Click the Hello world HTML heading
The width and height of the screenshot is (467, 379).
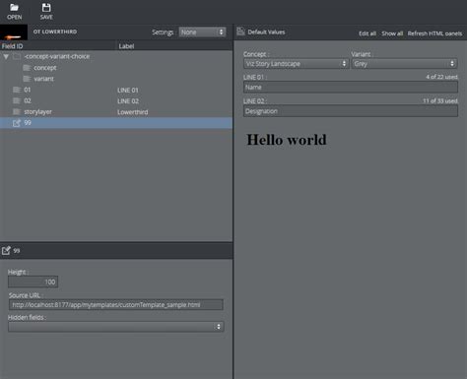(x=287, y=140)
